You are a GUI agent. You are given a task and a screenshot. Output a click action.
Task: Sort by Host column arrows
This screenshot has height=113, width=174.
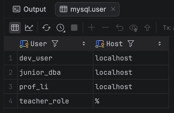pyautogui.click(x=160, y=44)
